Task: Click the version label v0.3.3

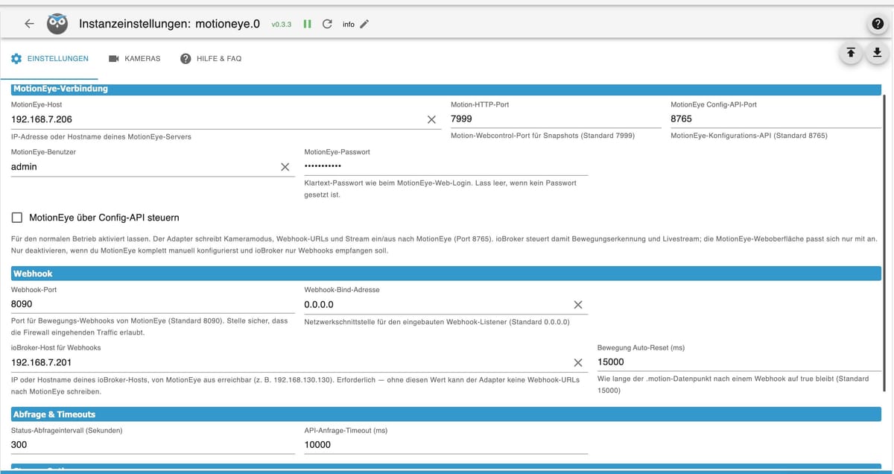Action: pyautogui.click(x=281, y=25)
